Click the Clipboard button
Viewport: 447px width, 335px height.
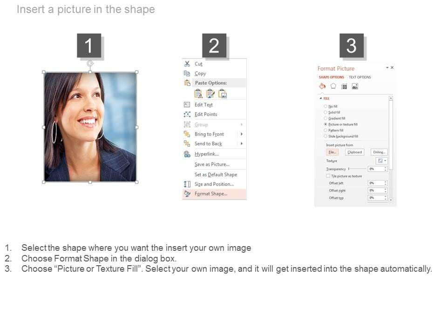(355, 152)
